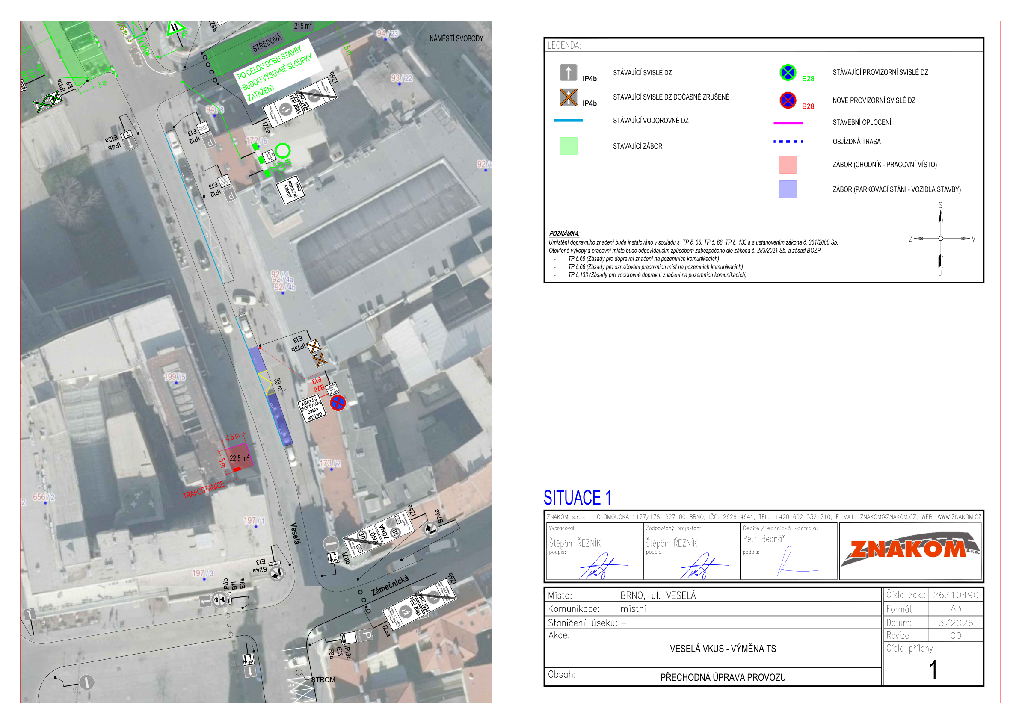Viewport: 1019px width, 720px height.
Task: Click the 22,5 m² red work area
Action: point(237,457)
